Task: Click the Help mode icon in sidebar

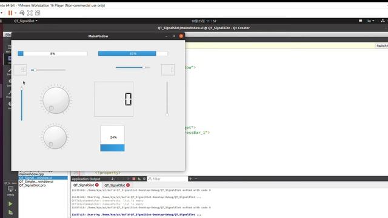Action: point(10,105)
